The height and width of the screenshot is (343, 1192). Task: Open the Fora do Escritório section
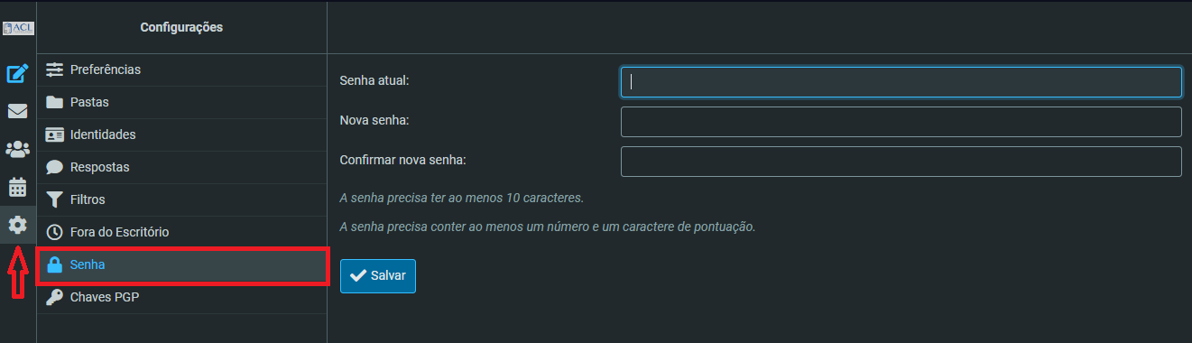click(x=181, y=232)
